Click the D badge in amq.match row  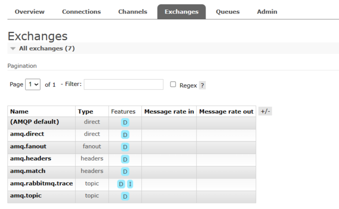pyautogui.click(x=125, y=171)
